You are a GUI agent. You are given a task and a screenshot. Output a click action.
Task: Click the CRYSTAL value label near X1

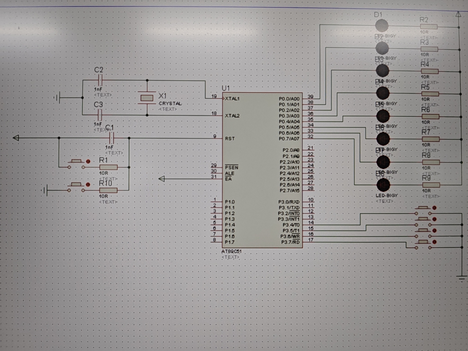coord(170,104)
